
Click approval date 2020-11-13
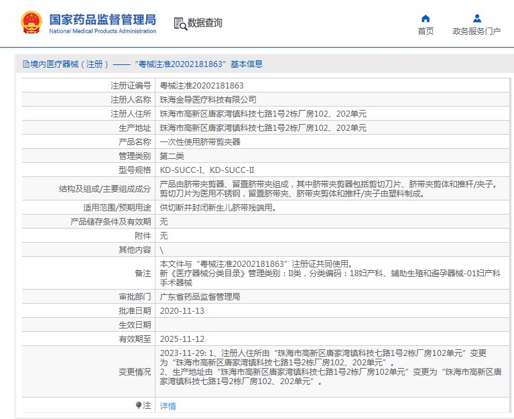[x=182, y=311]
